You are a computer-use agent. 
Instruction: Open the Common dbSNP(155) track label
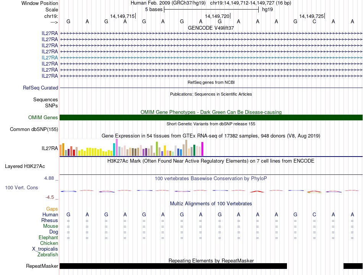pos(34,130)
